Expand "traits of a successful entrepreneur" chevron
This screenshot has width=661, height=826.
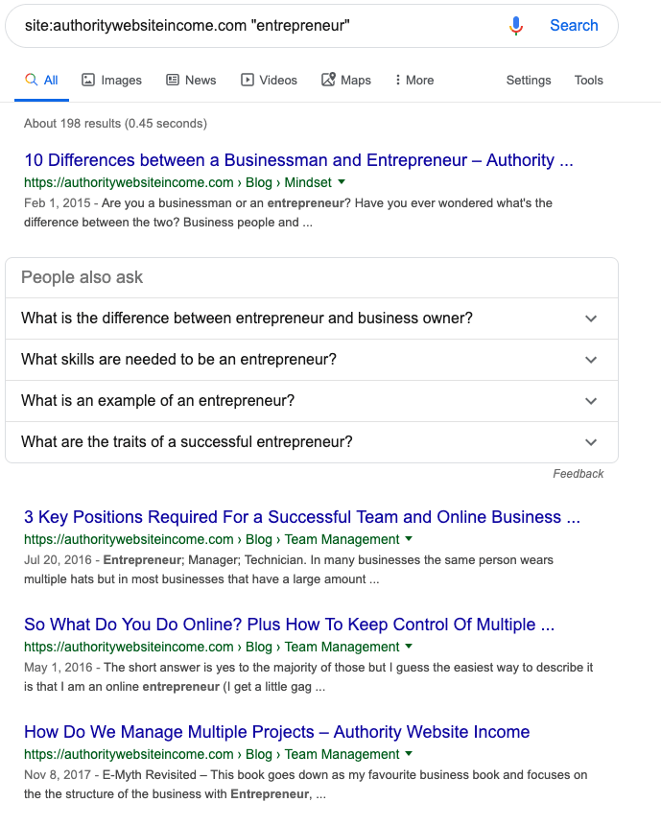591,442
